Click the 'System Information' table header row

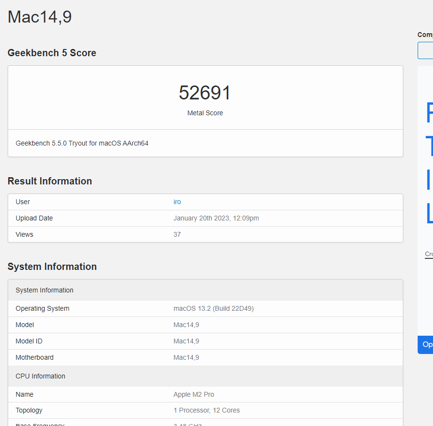point(205,290)
